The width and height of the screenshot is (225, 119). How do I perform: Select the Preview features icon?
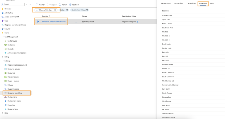point(6,77)
